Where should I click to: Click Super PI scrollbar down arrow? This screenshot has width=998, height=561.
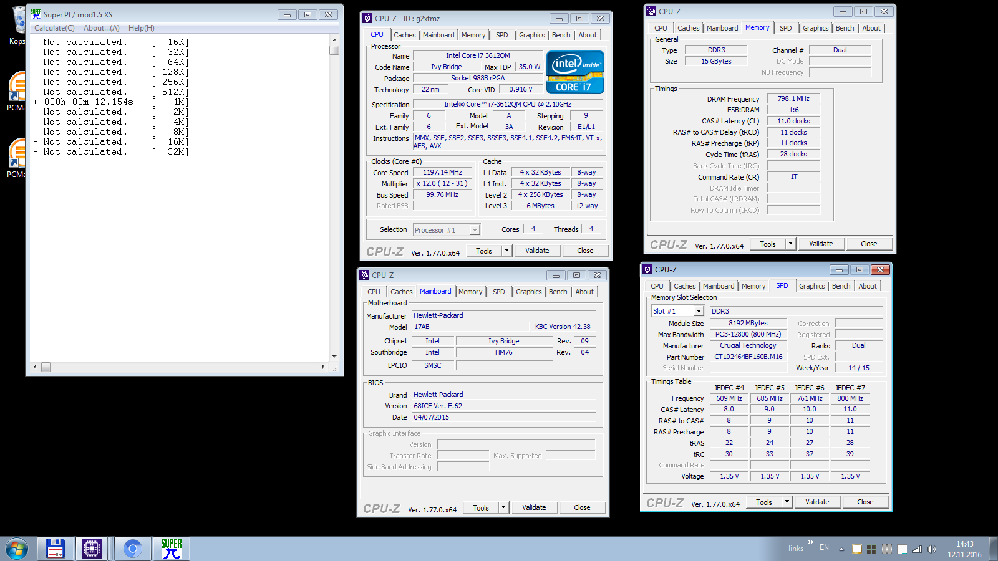coord(334,357)
